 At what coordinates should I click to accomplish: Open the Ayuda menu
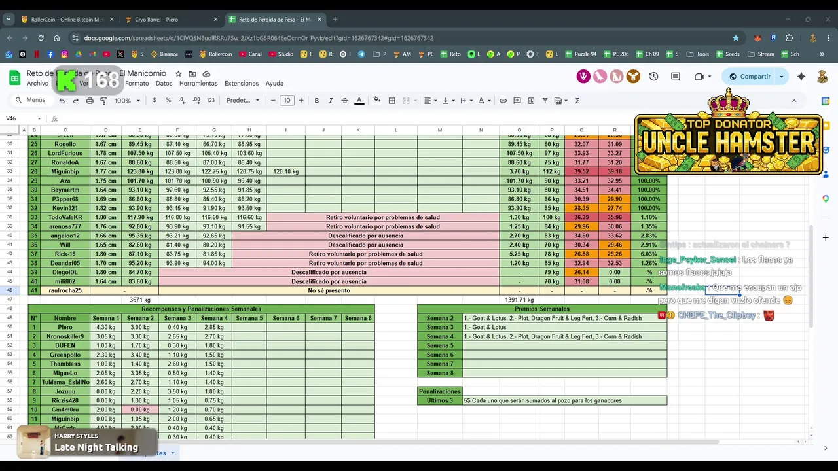pos(274,84)
